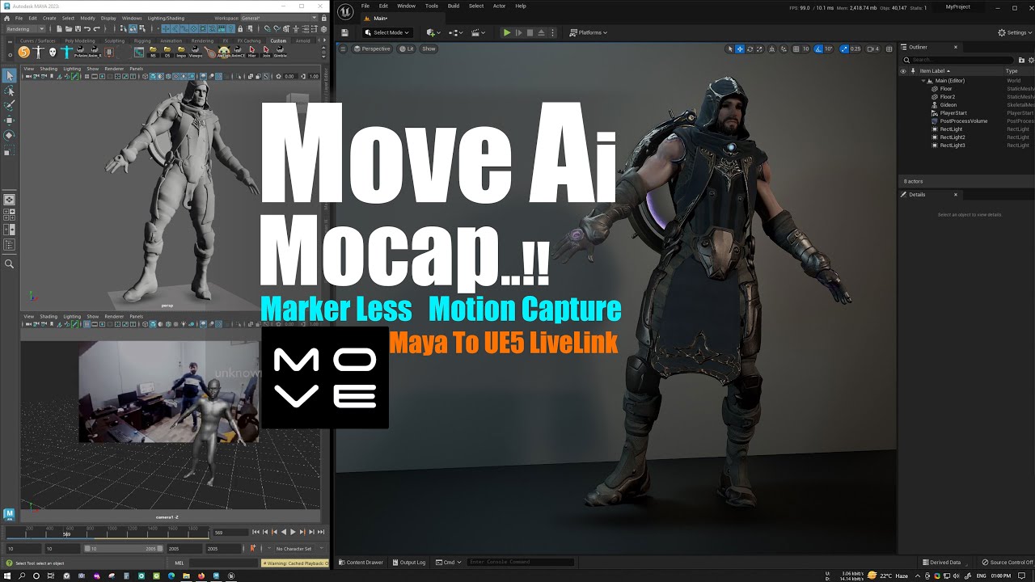Open Unreal Perspective view dropdown
1035x582 pixels.
click(x=372, y=48)
